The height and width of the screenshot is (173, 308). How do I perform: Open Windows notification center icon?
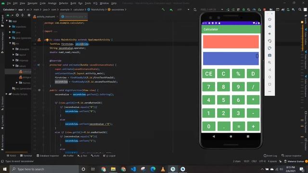302,169
